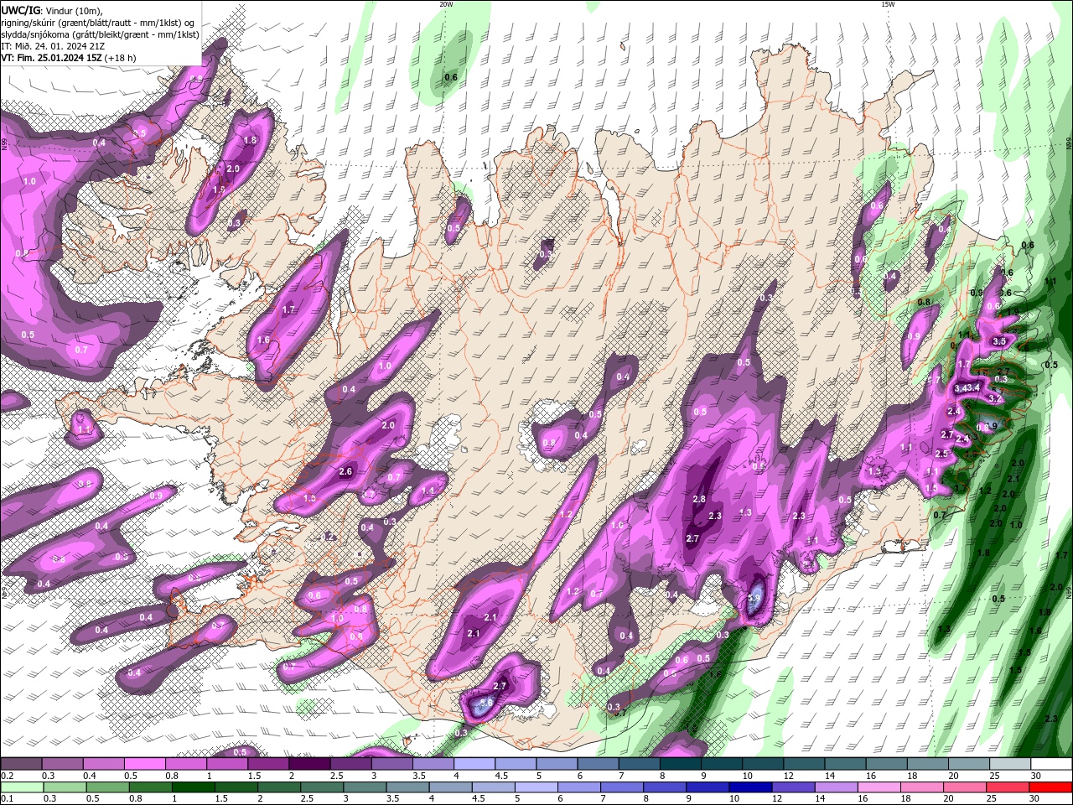1073x805 pixels.
Task: Pick the pale periwinkle swatch between 4 and 4.5
Action: coord(474,764)
